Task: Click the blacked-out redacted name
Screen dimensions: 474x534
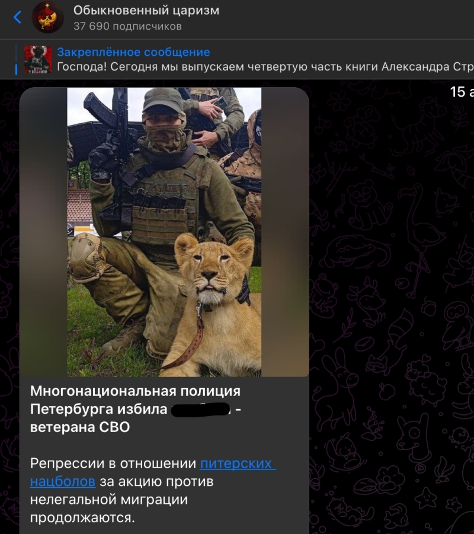Action: [201, 410]
